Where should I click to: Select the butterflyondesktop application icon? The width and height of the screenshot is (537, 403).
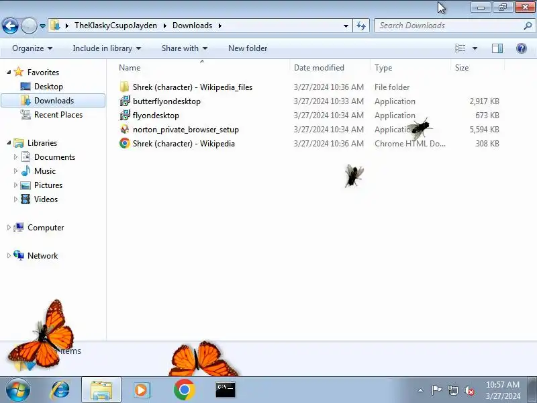point(125,101)
